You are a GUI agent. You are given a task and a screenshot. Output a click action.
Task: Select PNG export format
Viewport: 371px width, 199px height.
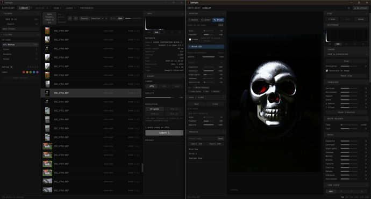(x=164, y=86)
